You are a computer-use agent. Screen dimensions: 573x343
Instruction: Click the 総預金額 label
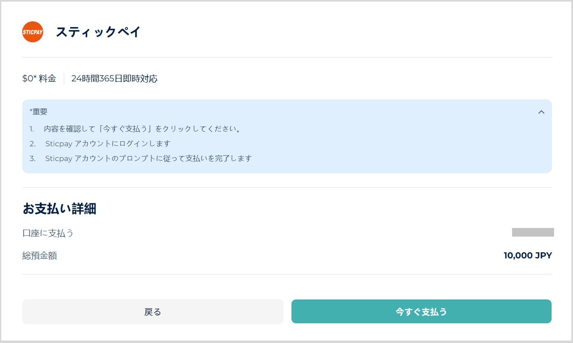point(40,256)
